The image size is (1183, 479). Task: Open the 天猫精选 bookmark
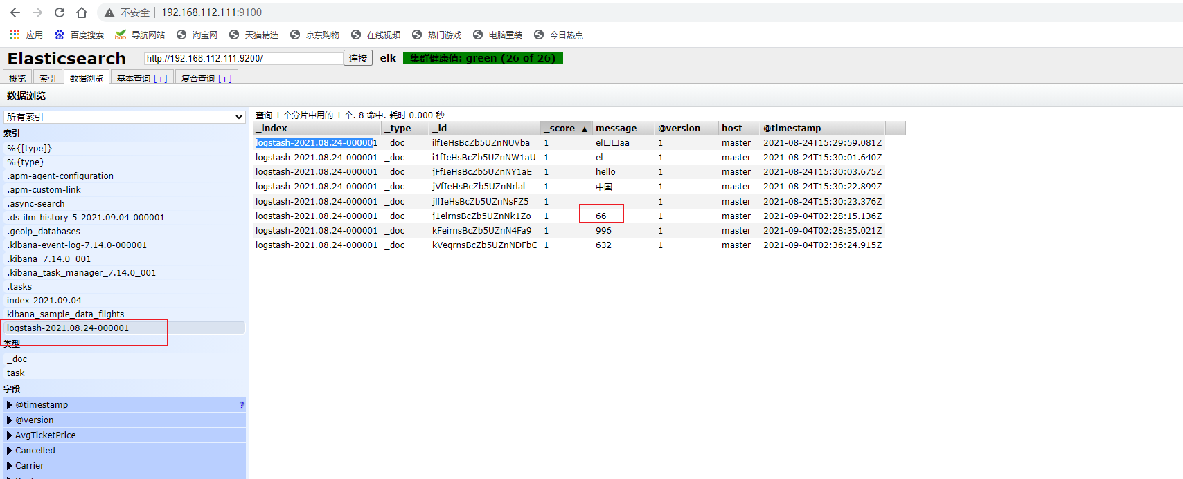point(254,35)
